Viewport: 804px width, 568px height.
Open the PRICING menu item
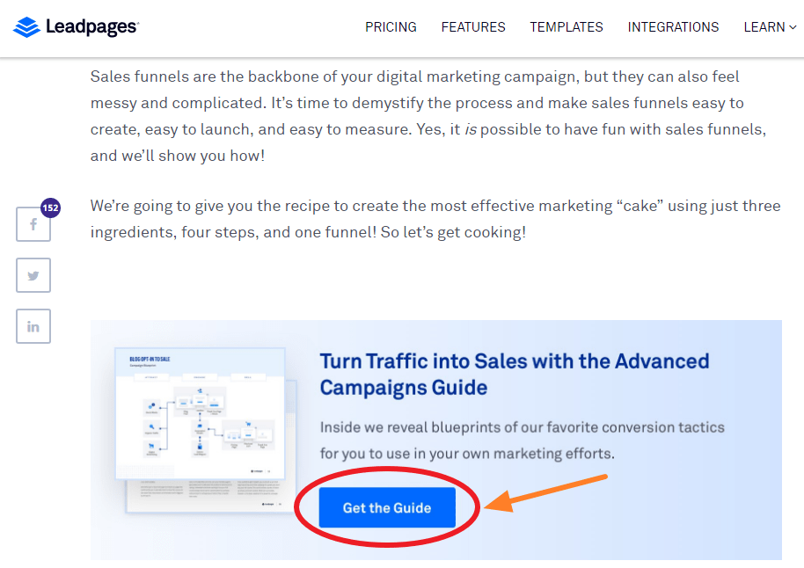[391, 27]
